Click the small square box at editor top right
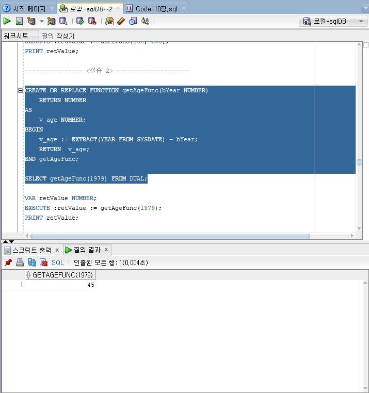Image resolution: width=369 pixels, height=393 pixels. click(366, 45)
